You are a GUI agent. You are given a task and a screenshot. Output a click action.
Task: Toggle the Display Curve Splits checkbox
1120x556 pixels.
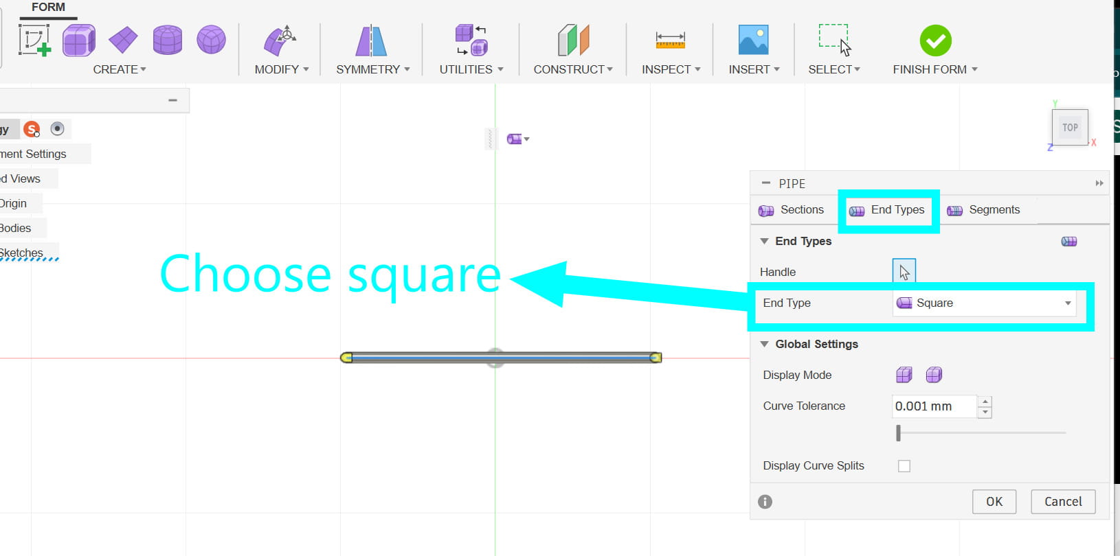pos(904,466)
